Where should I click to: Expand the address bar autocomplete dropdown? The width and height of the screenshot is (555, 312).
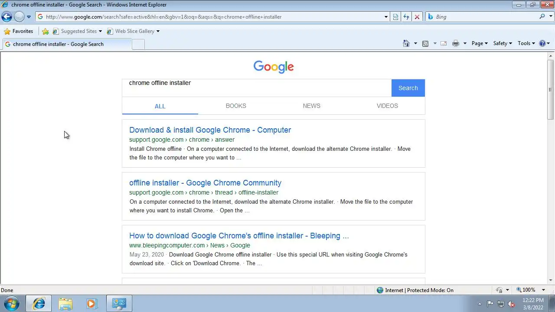click(386, 17)
